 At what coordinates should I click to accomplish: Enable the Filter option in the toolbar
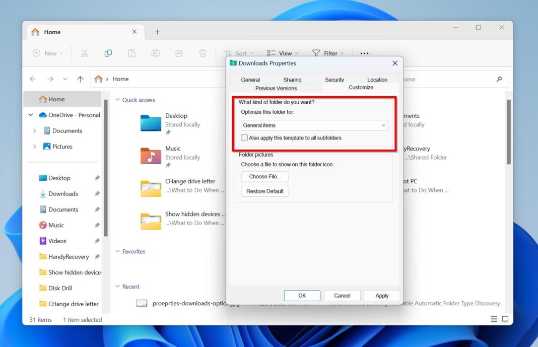(328, 53)
